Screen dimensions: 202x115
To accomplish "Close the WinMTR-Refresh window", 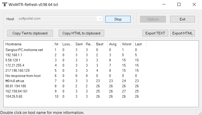I will (194, 5).
